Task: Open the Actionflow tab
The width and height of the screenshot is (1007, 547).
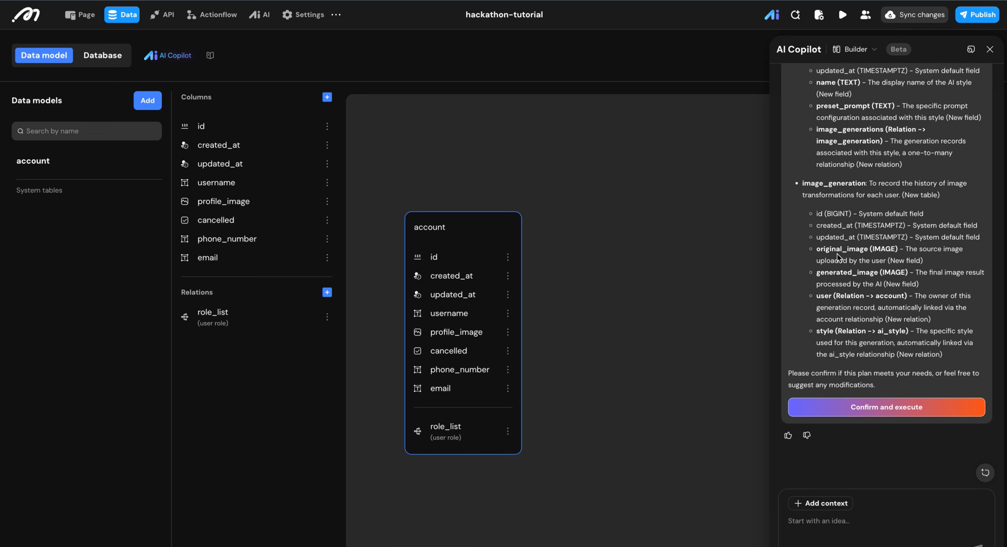Action: click(x=212, y=15)
